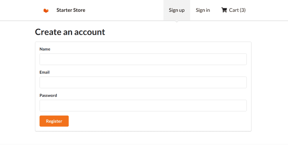Click the pointer arrow beneath Sign up
288x150 pixels.
[x=177, y=22]
